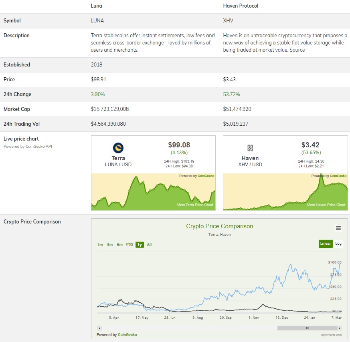Click Luna trading volume $4,564,390,080
The height and width of the screenshot is (342, 350).
[x=108, y=124]
